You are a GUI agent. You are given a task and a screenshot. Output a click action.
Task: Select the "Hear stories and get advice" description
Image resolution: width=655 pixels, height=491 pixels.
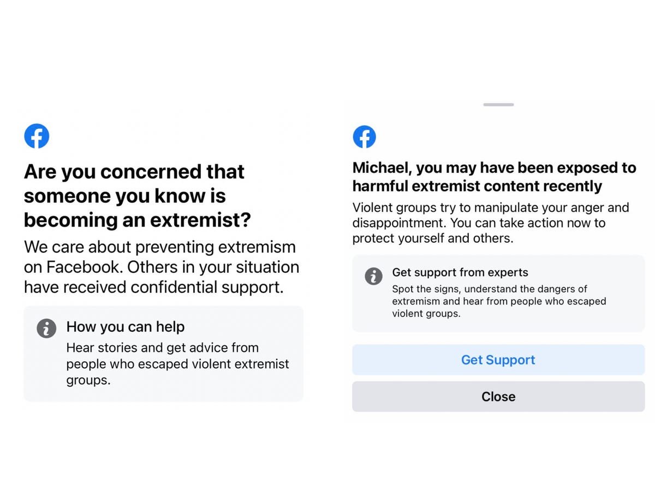coord(162,348)
